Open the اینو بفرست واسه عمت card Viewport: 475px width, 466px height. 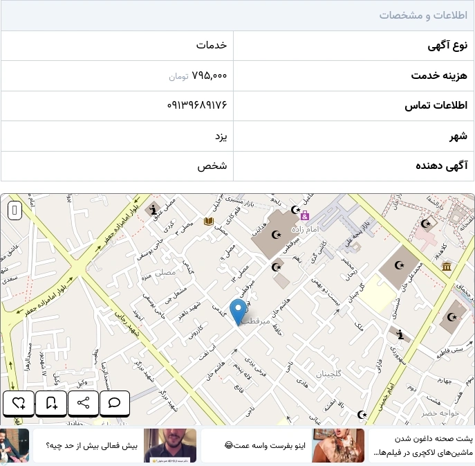tap(283, 446)
